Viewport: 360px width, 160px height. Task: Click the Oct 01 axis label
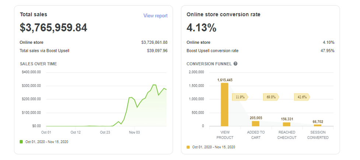(x=46, y=132)
